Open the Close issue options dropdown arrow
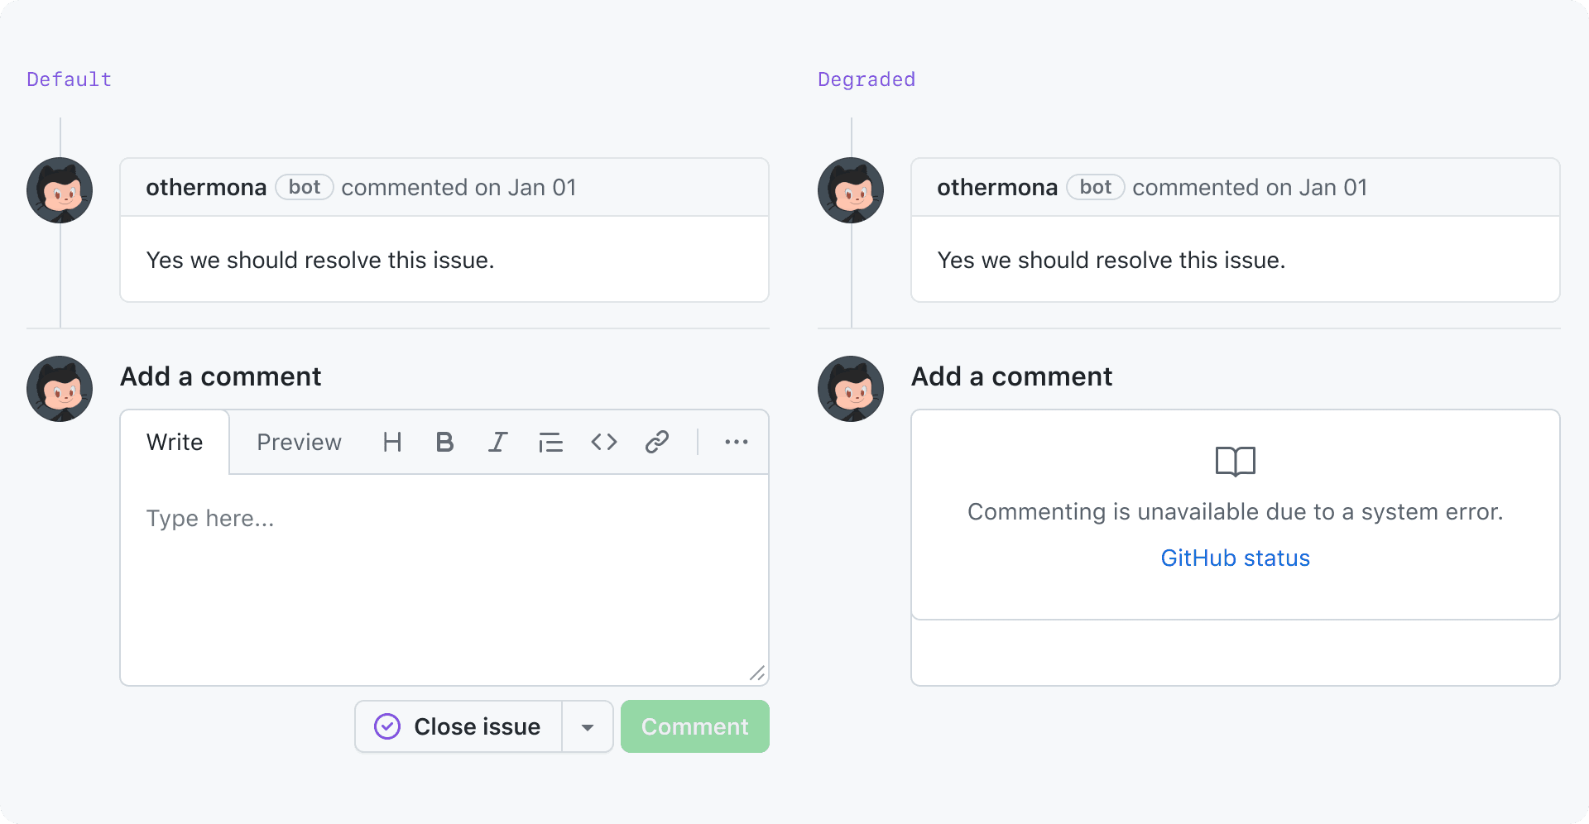The image size is (1589, 824). pyautogui.click(x=588, y=726)
